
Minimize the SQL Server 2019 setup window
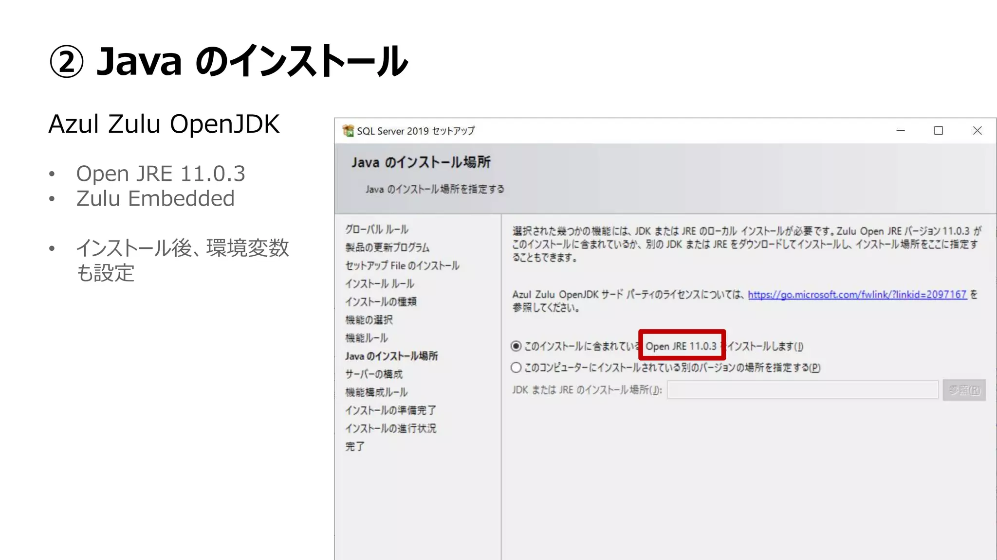[901, 131]
